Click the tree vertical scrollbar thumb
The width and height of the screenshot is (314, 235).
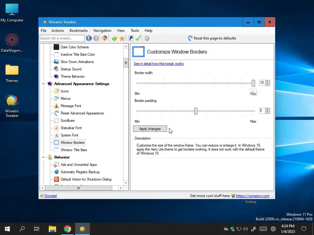tap(126, 63)
